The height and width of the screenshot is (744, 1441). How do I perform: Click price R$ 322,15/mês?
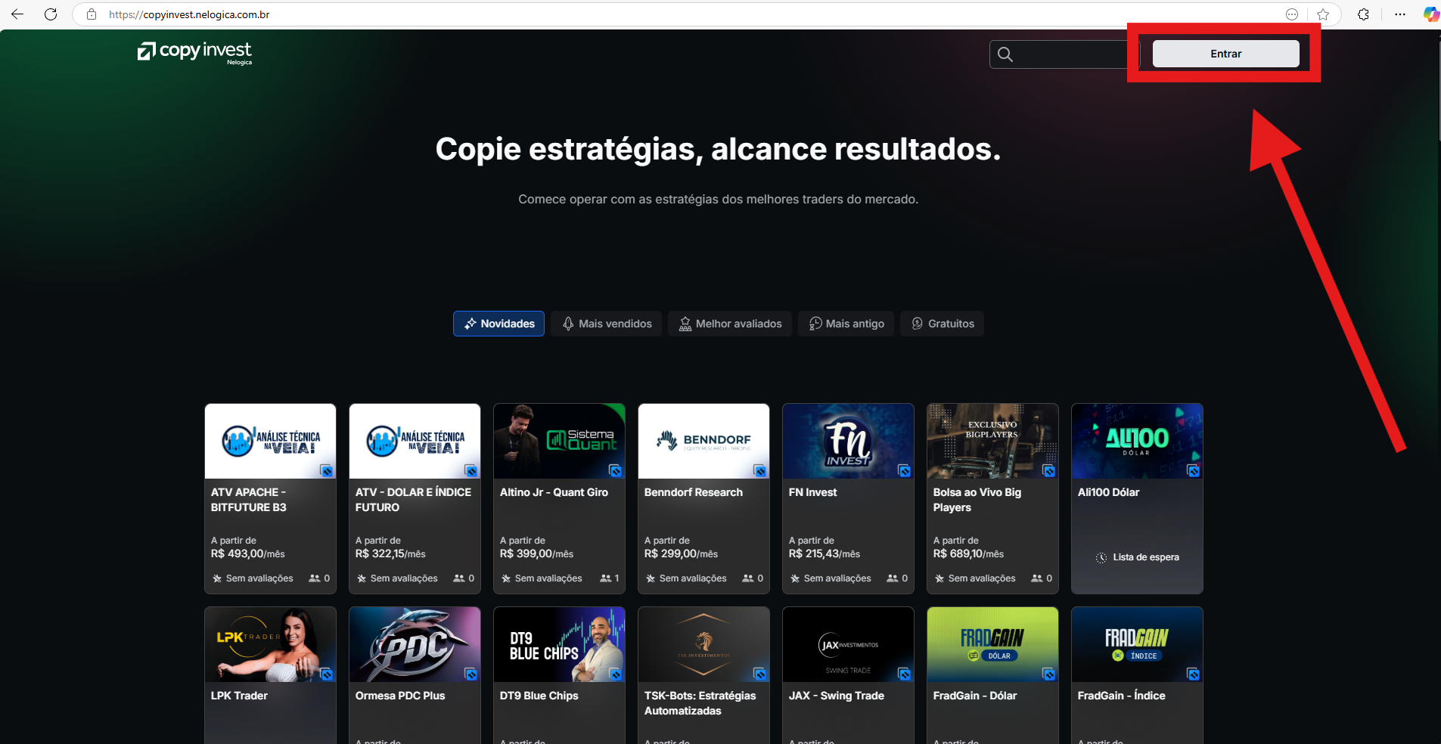(390, 554)
